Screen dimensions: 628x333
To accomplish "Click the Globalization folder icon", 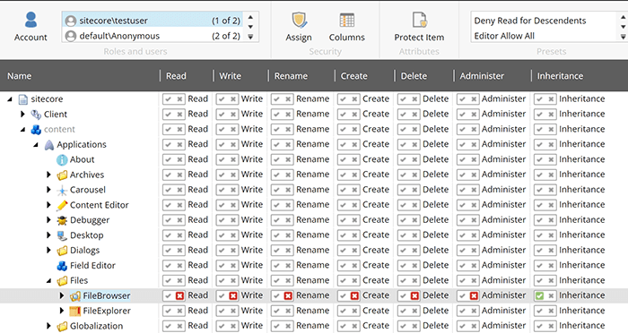I will point(62,326).
